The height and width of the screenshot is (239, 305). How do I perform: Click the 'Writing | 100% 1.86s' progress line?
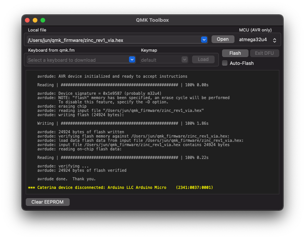[x=123, y=123]
